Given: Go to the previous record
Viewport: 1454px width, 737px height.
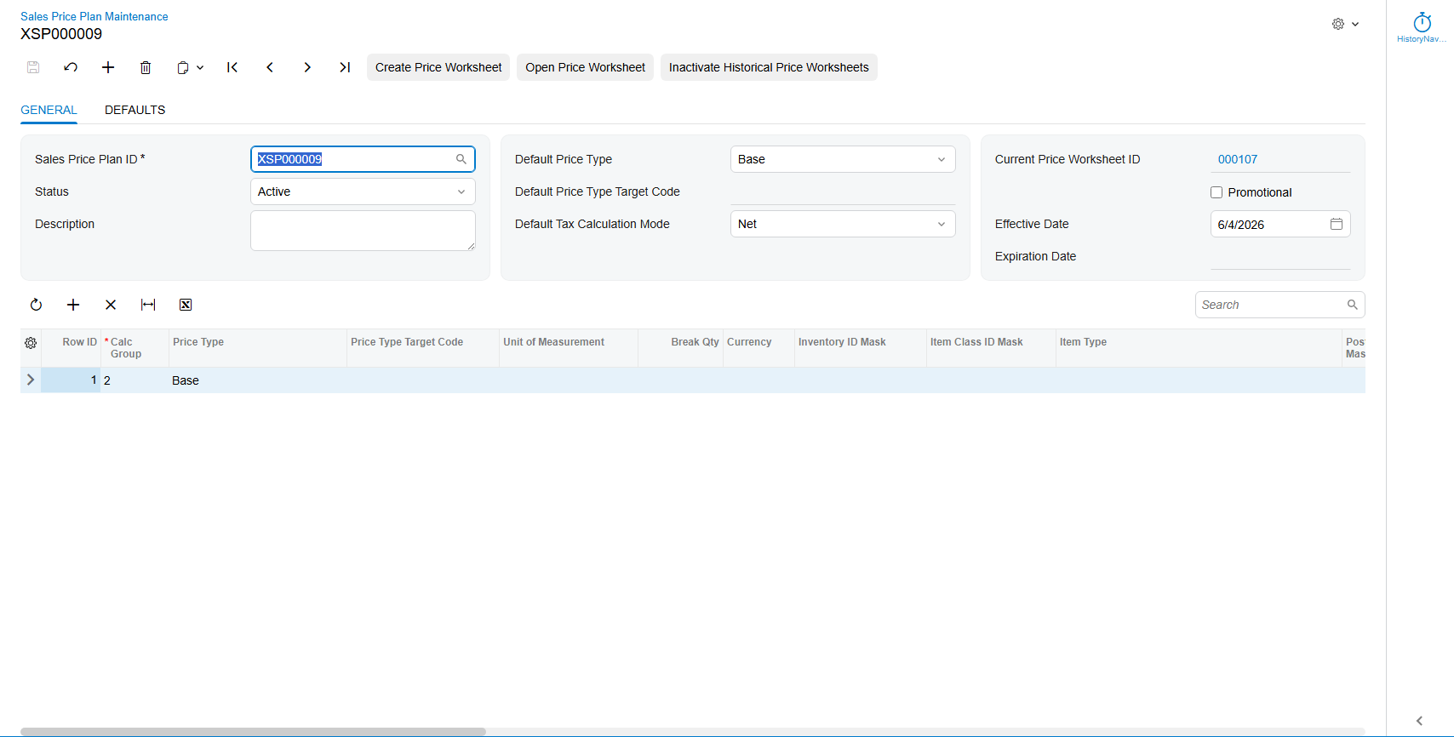Looking at the screenshot, I should pos(270,67).
